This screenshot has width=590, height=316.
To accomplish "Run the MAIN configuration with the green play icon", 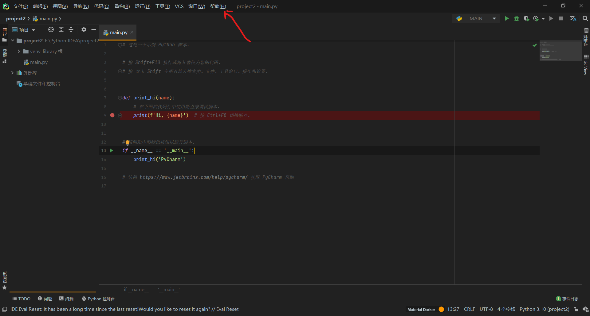I will click(507, 19).
